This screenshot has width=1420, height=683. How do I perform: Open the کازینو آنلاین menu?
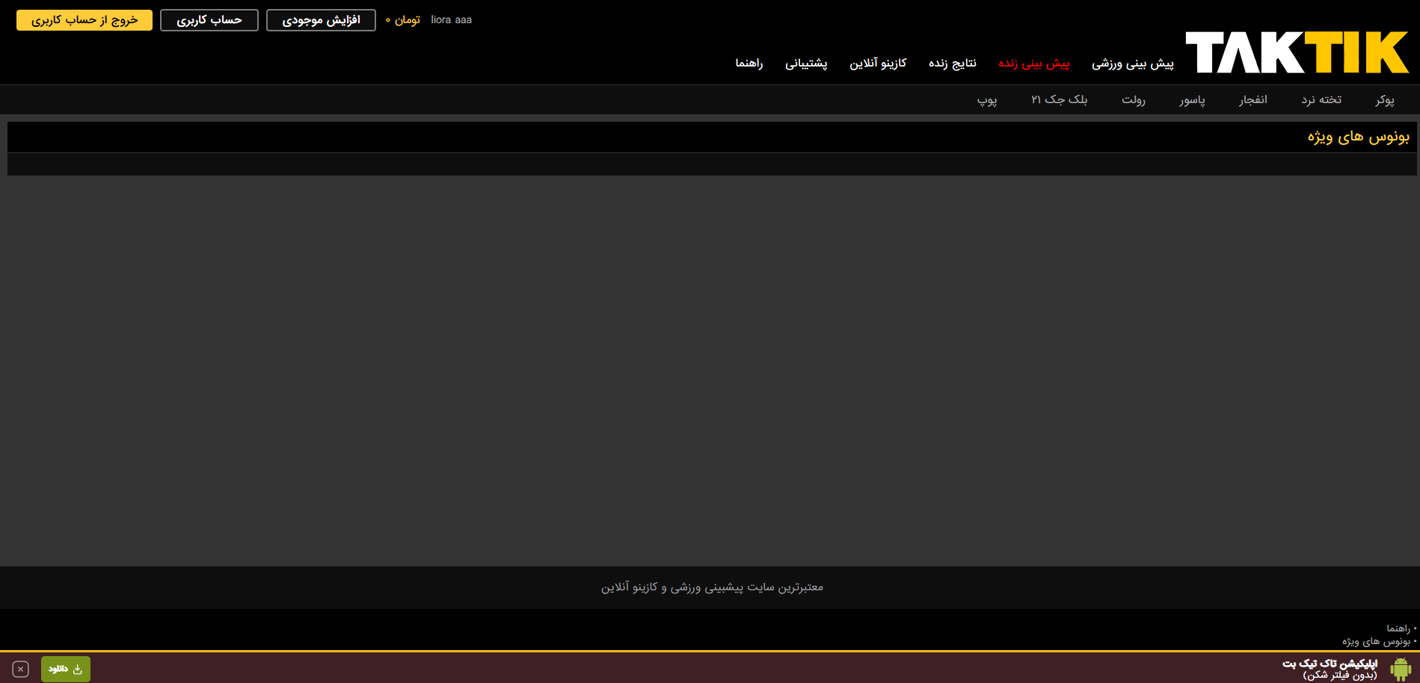[877, 64]
